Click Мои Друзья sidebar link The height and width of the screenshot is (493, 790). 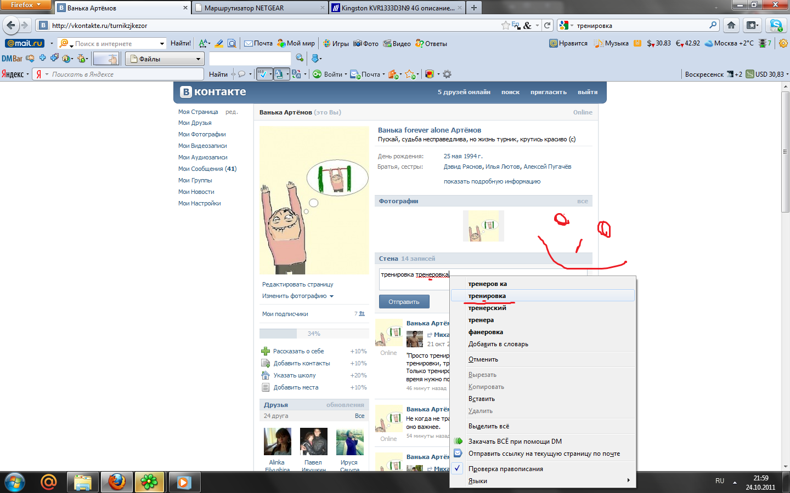195,123
